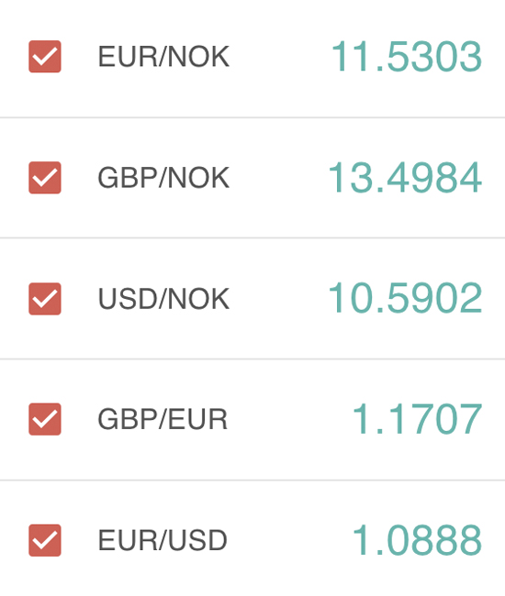The height and width of the screenshot is (596, 505).
Task: Click the 13.4984 exchange rate value
Action: click(x=405, y=178)
